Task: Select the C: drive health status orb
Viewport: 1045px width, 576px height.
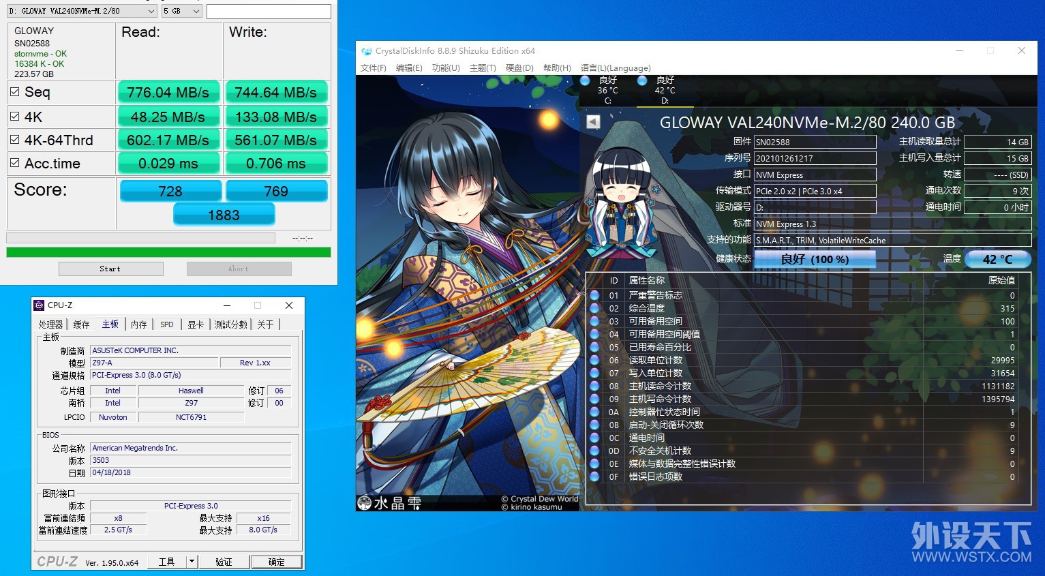Action: 585,80
